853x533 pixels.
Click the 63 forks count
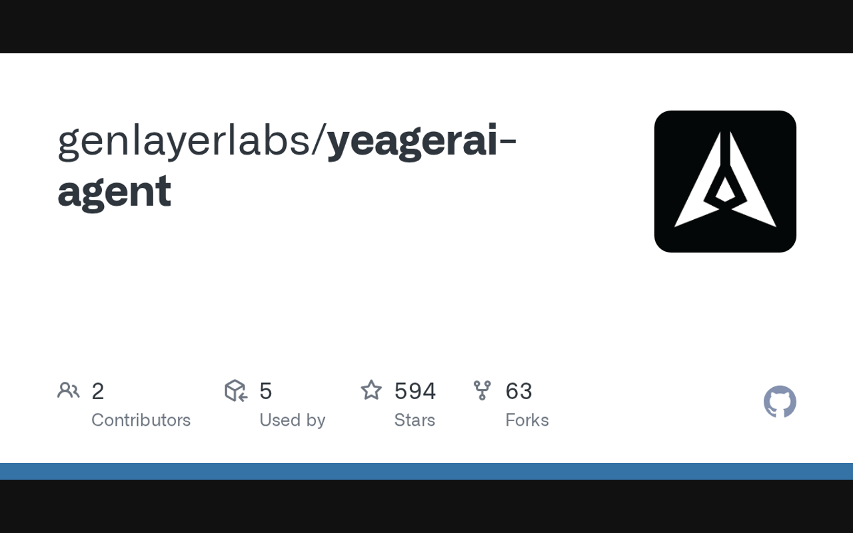[x=518, y=391]
